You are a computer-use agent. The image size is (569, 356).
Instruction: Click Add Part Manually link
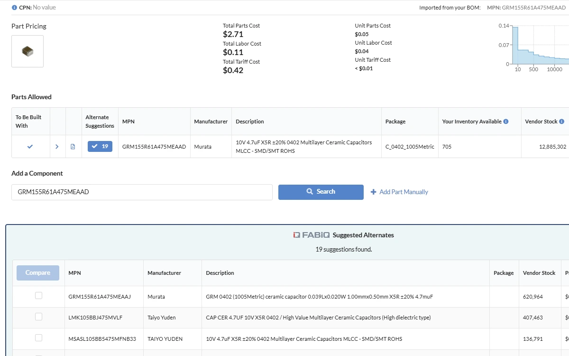click(399, 192)
